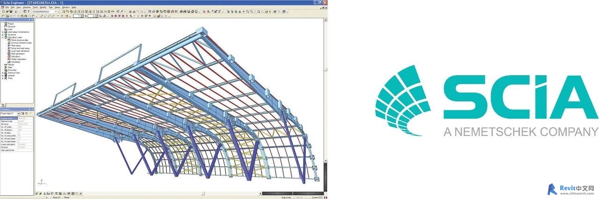Close the Properties panel

32,109
